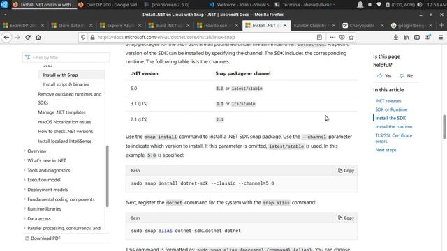This screenshot has width=447, height=251.
Task: Open page actions three-dots menu
Action: coord(332,37)
